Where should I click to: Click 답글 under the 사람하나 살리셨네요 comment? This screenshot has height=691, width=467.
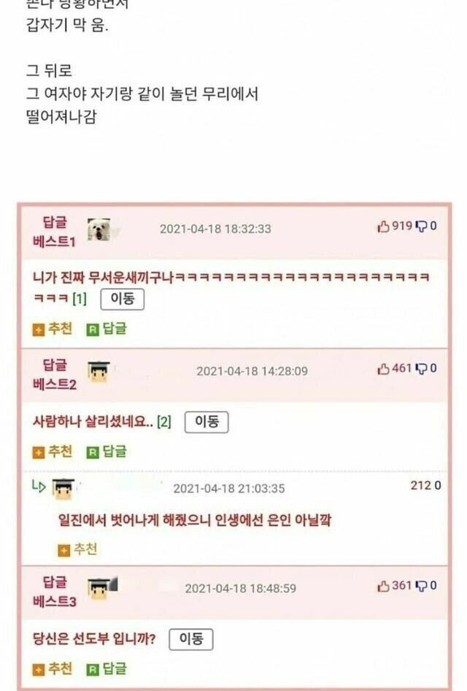[x=107, y=452]
